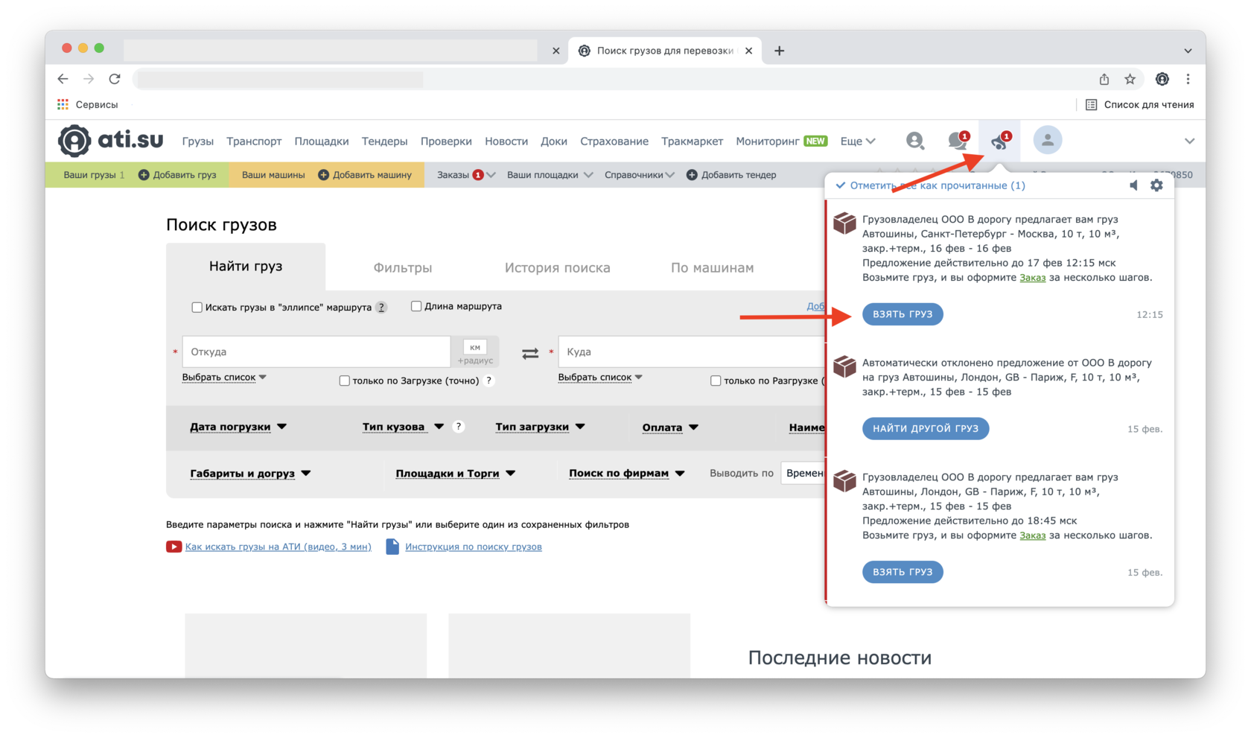
Task: Click НАЙТИ ДРУГОЙ ГРУЗ button
Action: coord(926,428)
